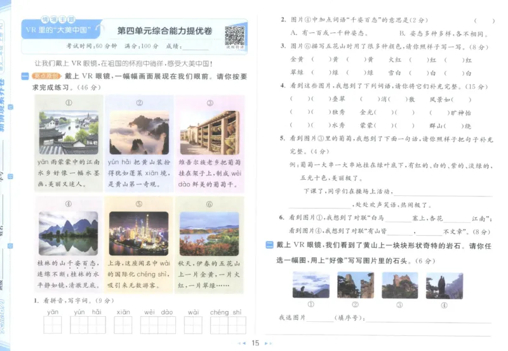Choose rock photo ③ in section 二
This screenshot has width=508, height=351.
[x=400, y=284]
